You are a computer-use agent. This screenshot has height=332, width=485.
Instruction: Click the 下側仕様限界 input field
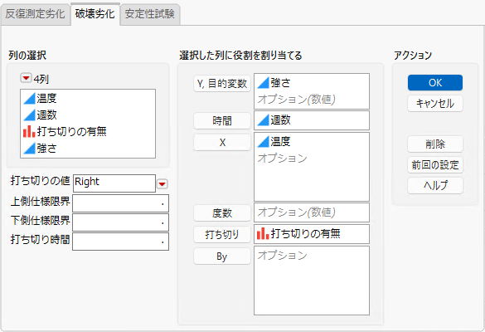point(121,222)
